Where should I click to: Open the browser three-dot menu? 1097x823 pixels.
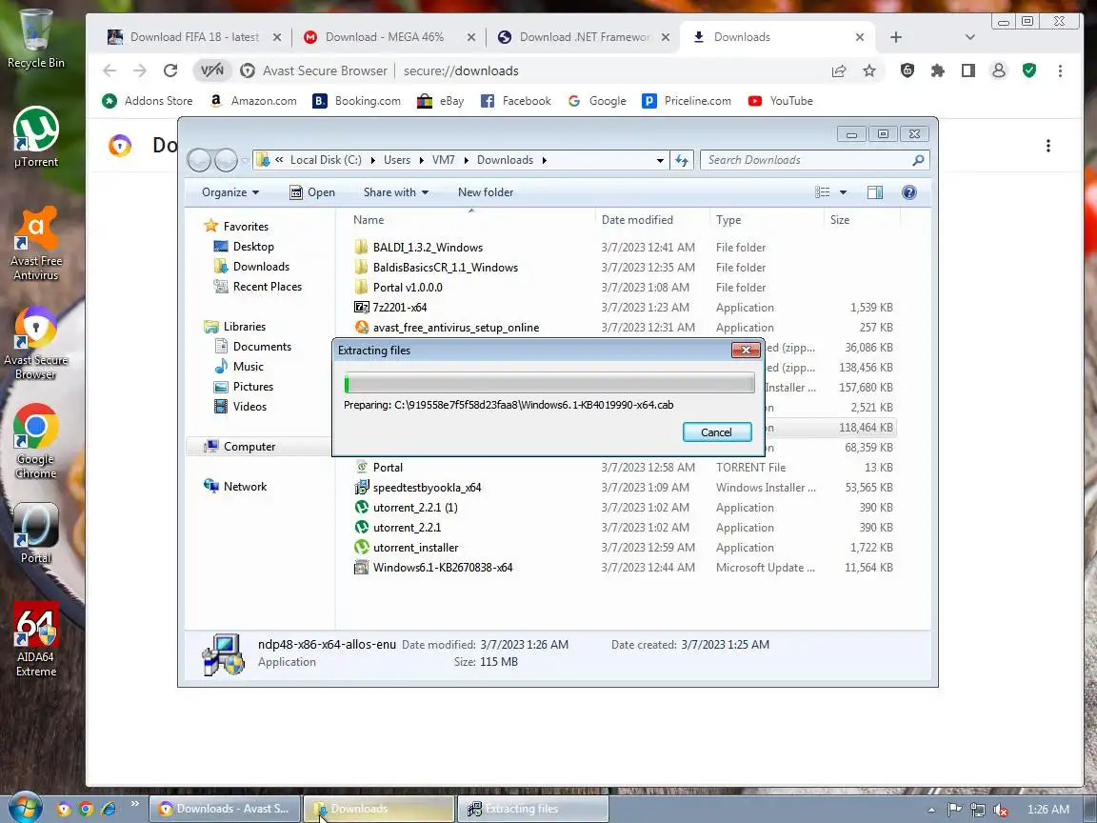(1060, 70)
